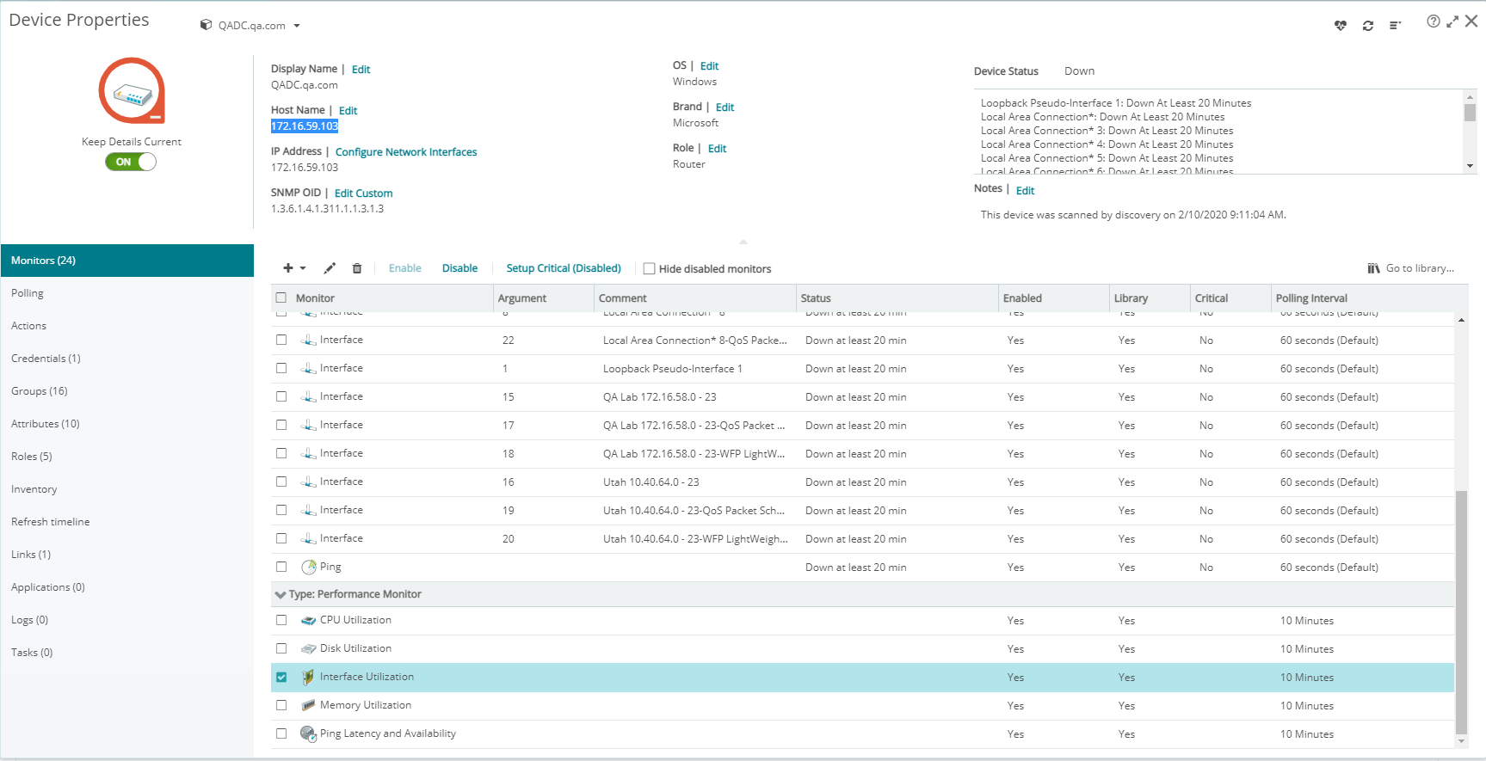Tick the select-all checkbox in the Monitor header
The image size is (1486, 761).
(281, 298)
